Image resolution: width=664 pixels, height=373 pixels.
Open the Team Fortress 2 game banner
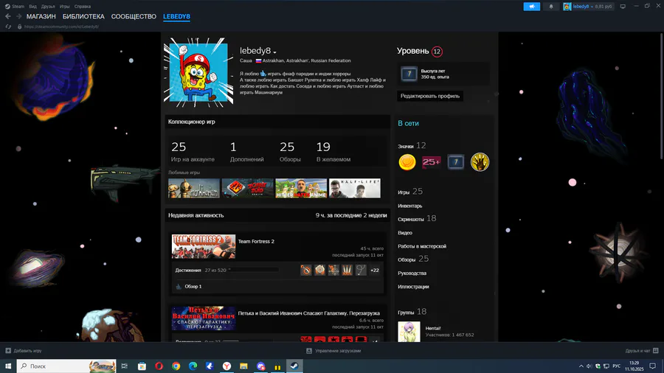[204, 246]
